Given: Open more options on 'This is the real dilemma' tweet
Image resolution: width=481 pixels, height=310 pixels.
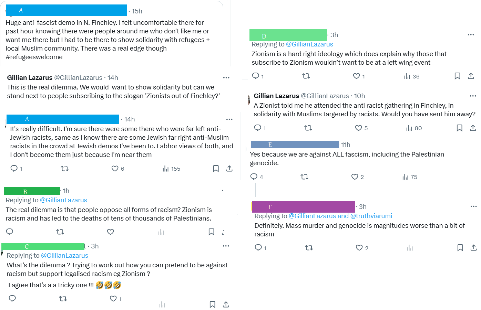Looking at the screenshot, I should click(226, 78).
